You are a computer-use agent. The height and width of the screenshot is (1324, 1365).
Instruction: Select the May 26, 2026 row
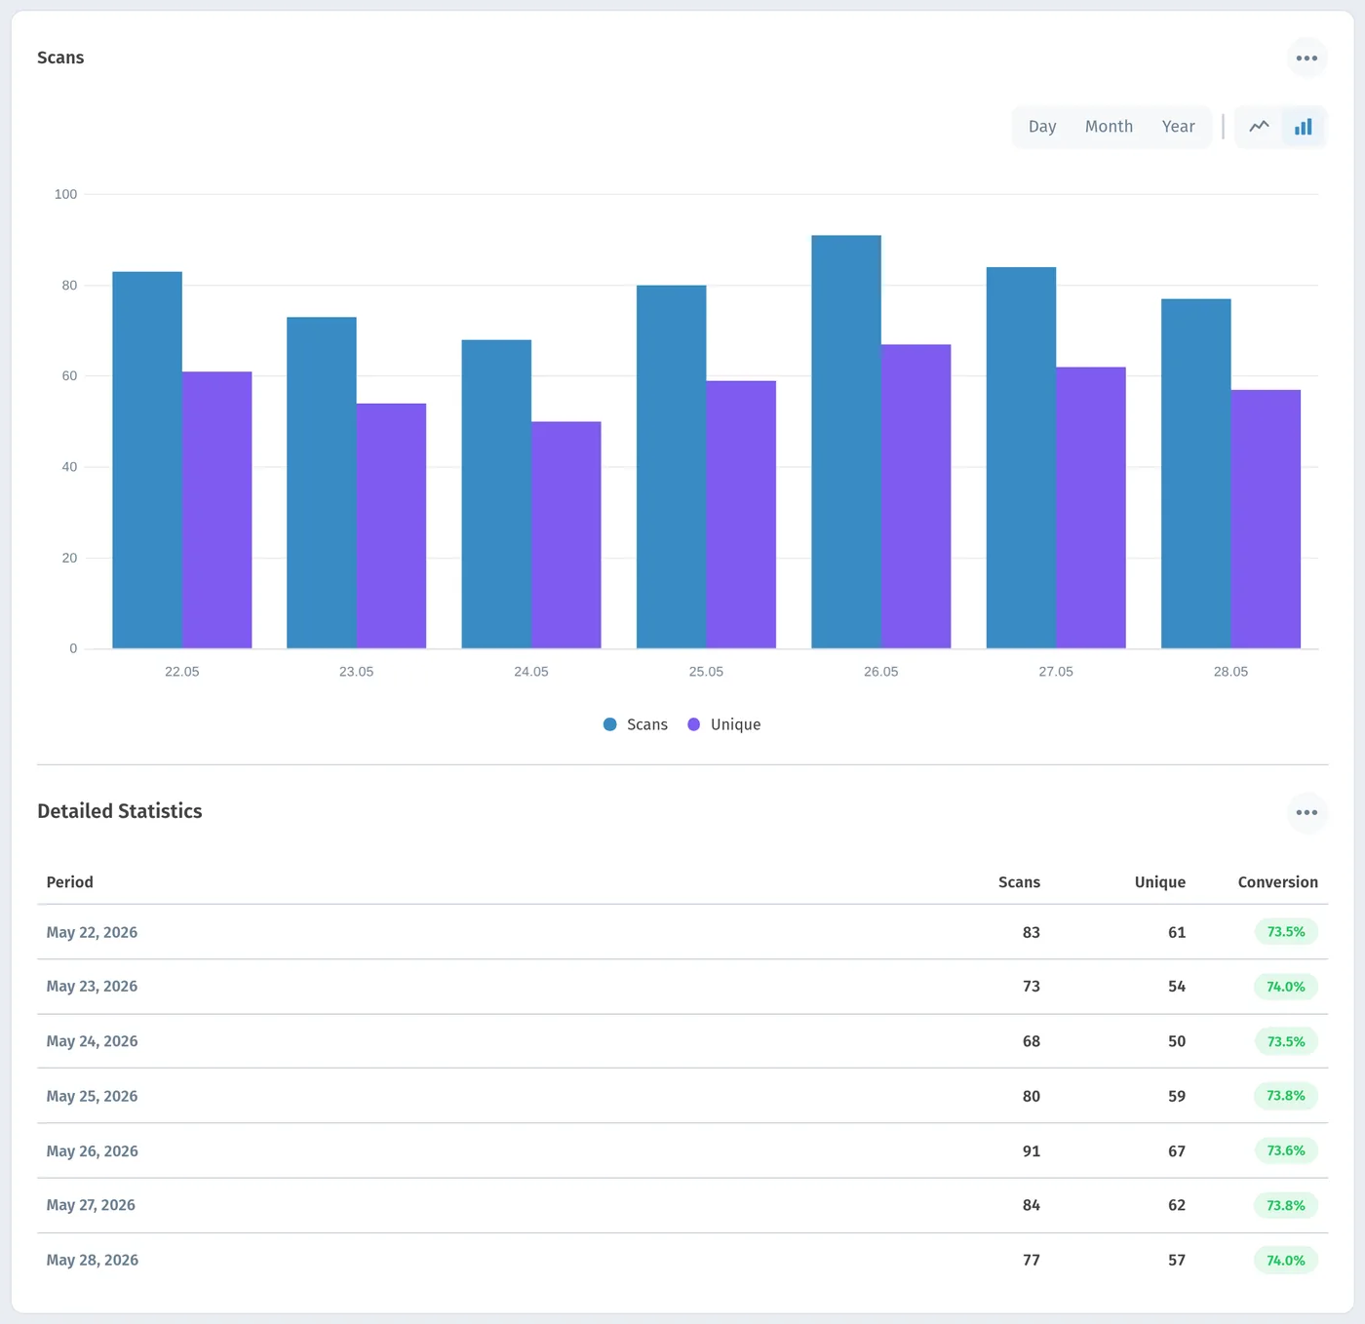click(x=682, y=1150)
